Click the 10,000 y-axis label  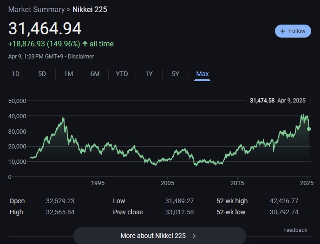click(17, 161)
